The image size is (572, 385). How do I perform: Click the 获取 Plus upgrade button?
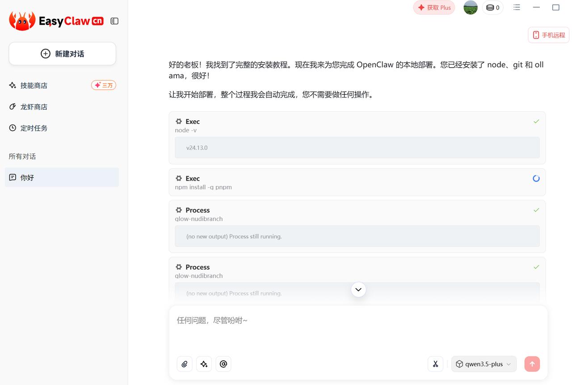click(x=434, y=8)
